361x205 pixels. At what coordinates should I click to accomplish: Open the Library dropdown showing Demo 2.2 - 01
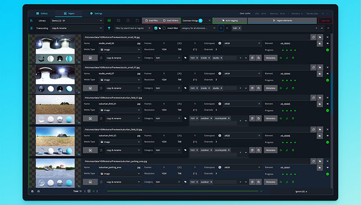[x=77, y=20]
